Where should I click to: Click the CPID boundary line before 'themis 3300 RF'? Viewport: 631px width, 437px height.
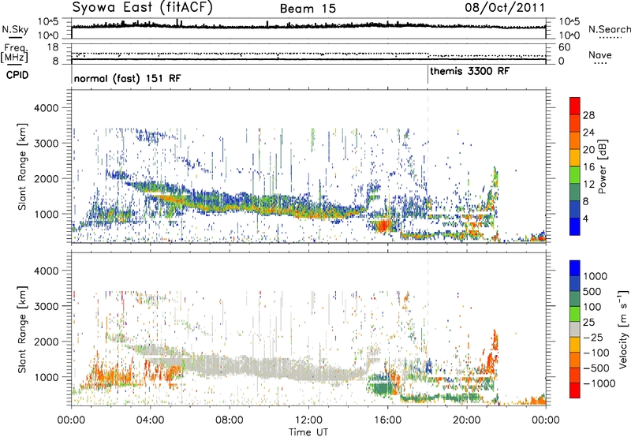[428, 75]
